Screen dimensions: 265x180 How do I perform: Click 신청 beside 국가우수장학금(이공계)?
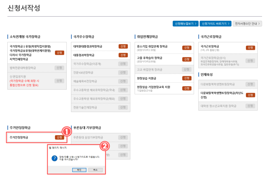coord(123,64)
